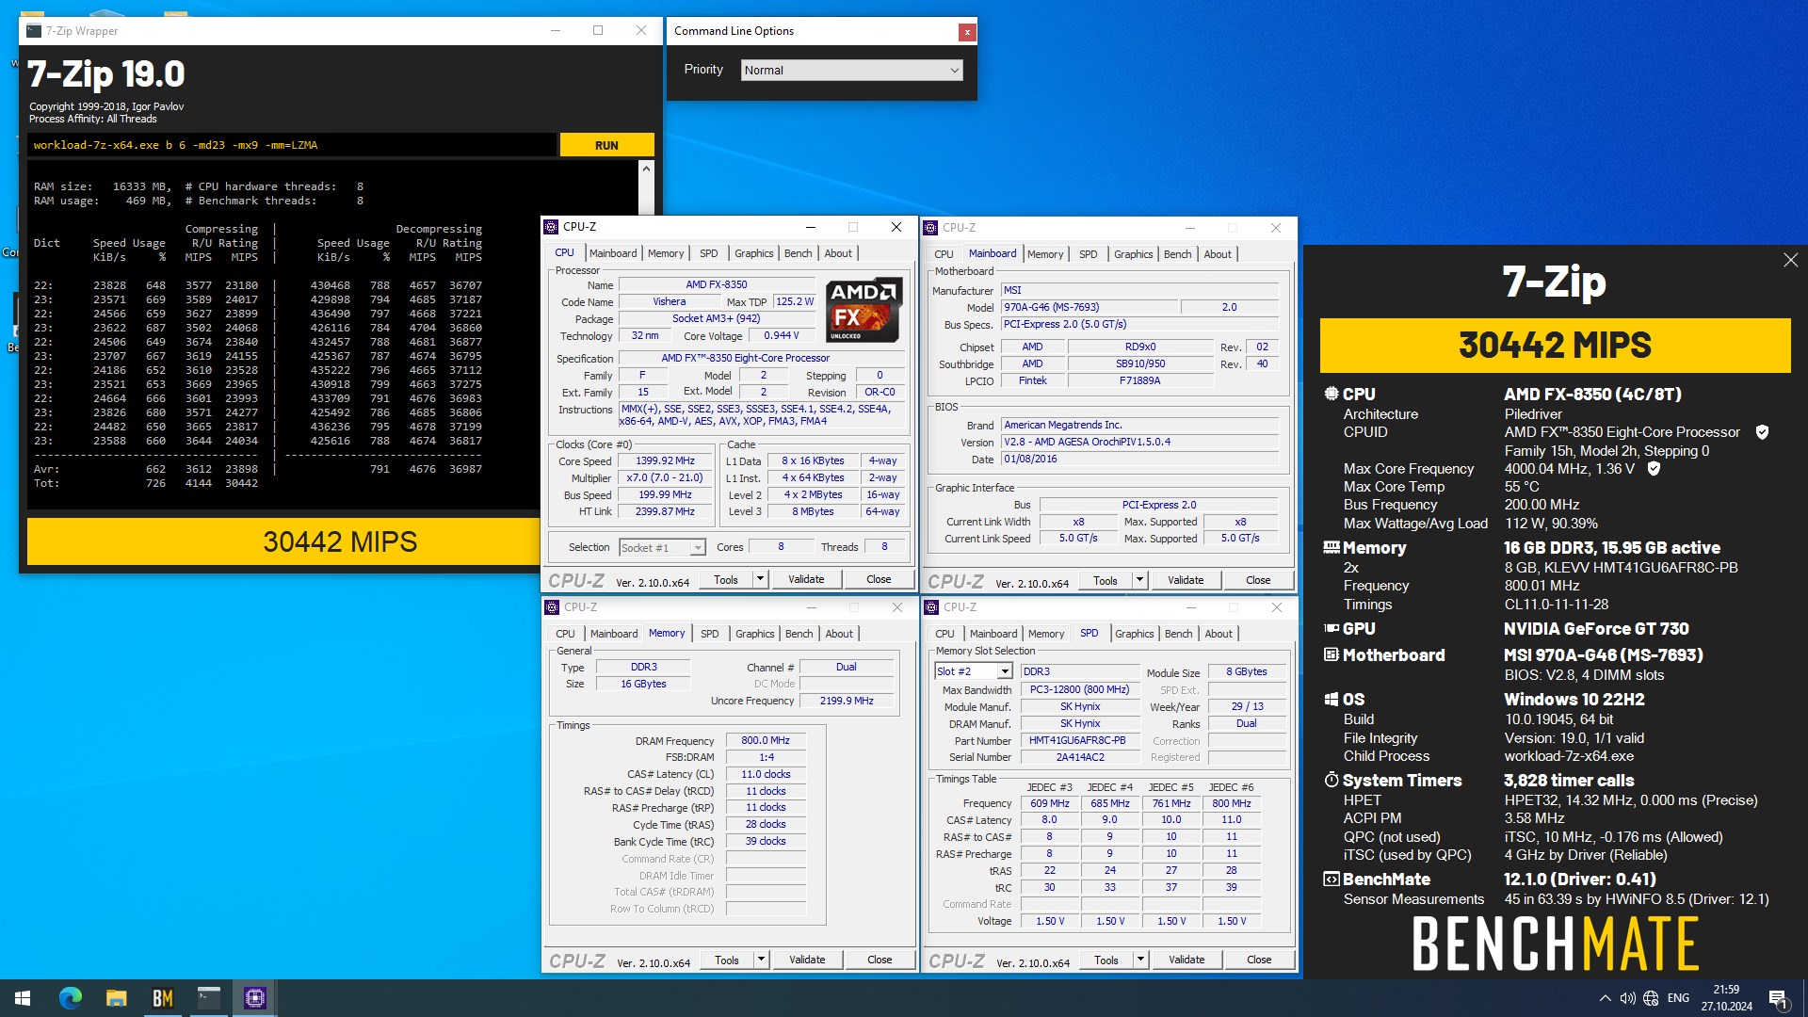Click Tools button in CPU-Z CPU window
The height and width of the screenshot is (1017, 1808).
(726, 579)
